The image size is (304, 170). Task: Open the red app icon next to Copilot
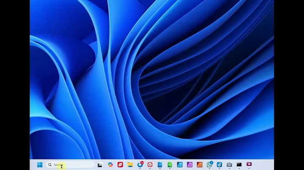(120, 165)
